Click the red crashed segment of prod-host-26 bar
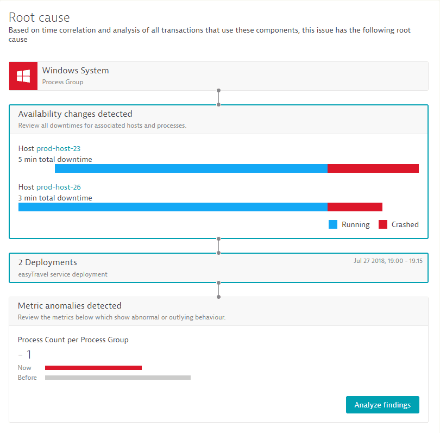This screenshot has height=433, width=440. pos(355,207)
